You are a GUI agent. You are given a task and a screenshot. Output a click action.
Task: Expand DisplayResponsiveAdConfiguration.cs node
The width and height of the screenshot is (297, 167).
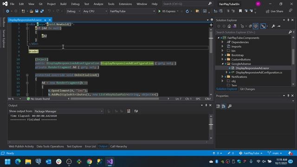(x=226, y=72)
